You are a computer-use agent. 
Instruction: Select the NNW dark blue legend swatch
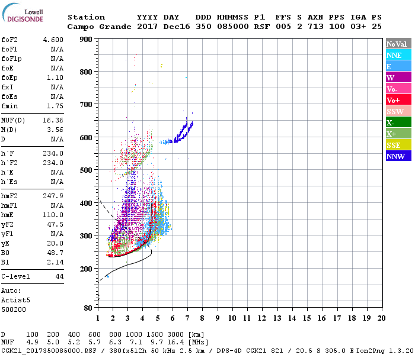coord(398,156)
